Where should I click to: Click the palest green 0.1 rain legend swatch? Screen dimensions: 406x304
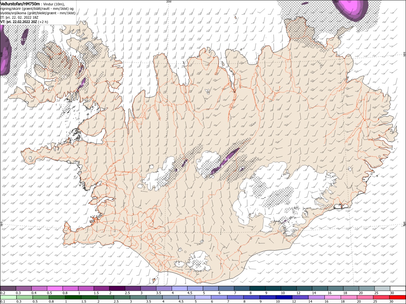click(8, 297)
